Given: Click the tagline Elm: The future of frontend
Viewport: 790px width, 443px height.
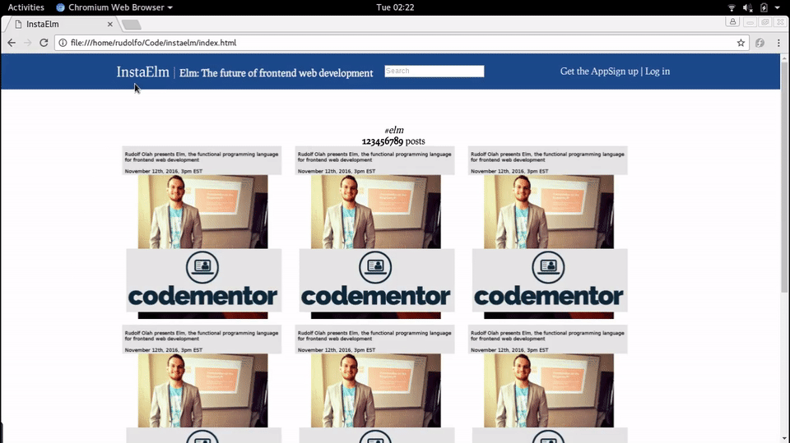Looking at the screenshot, I should pos(276,73).
